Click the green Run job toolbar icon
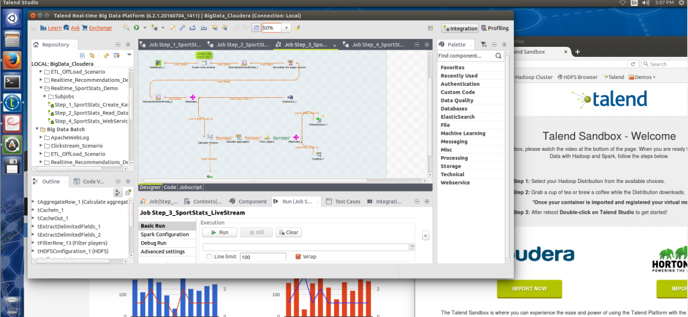Screen dimensions: 688x317 pyautogui.click(x=137, y=27)
